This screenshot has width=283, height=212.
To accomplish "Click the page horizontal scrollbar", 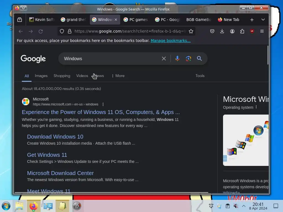I will 111,192.
